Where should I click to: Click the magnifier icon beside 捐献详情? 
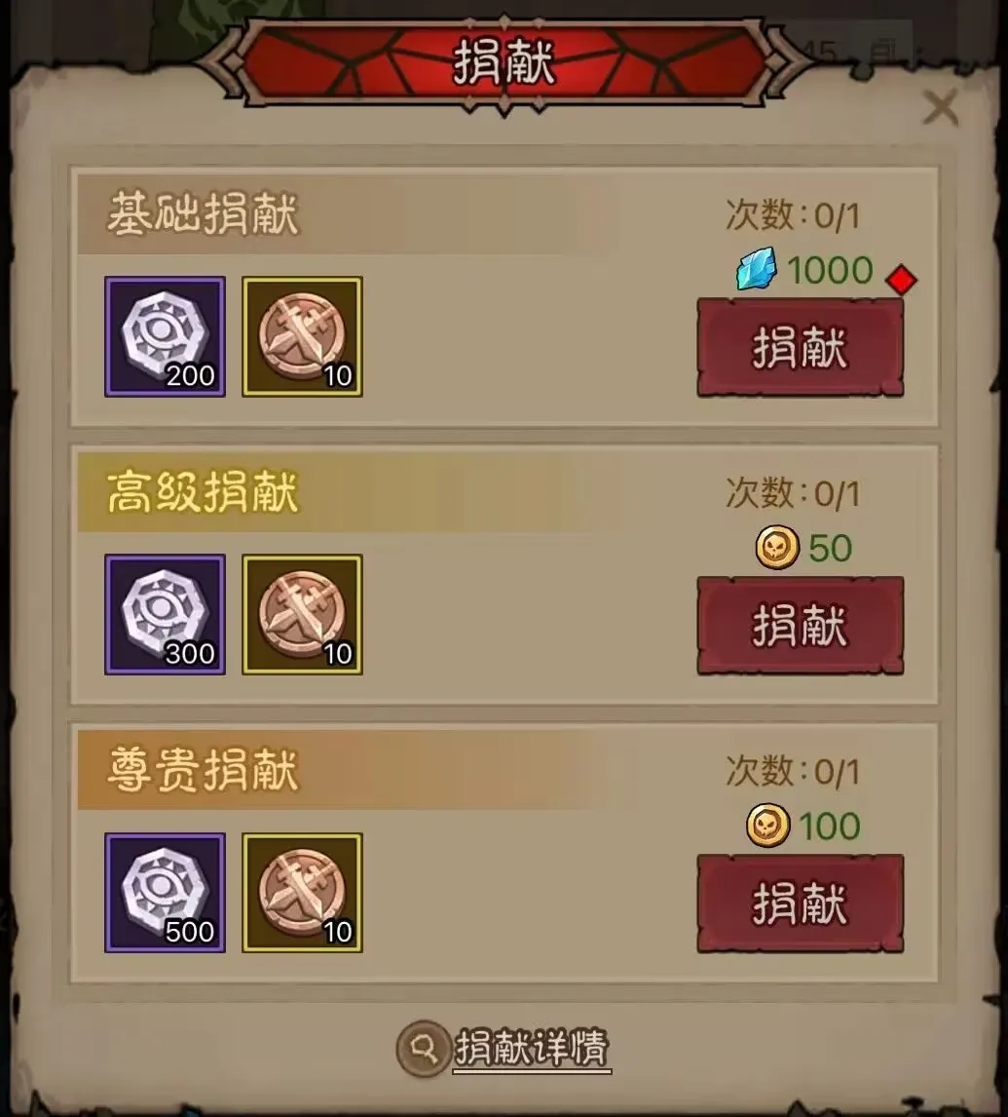click(x=424, y=1048)
